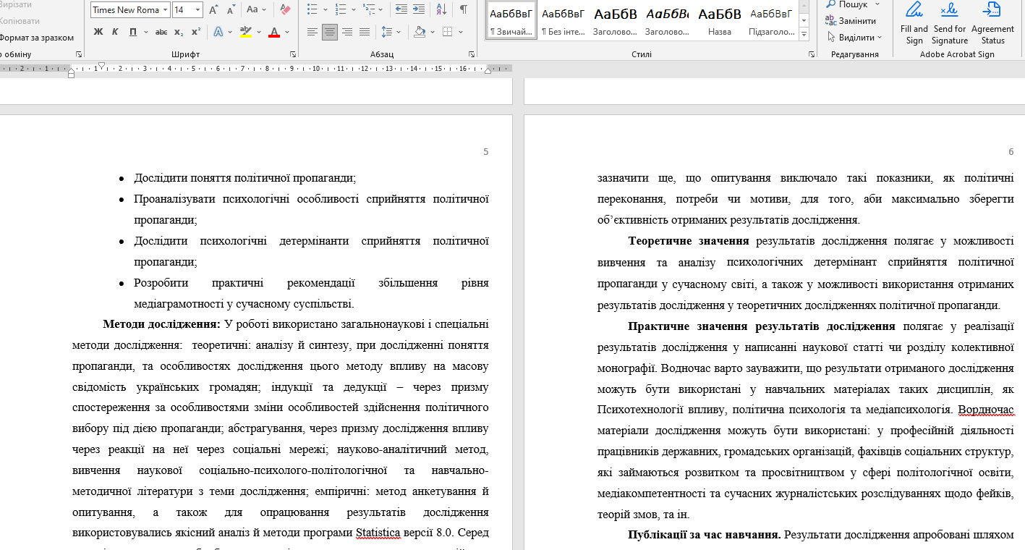Insert a bulleted list
This screenshot has height=550, width=1025.
tap(312, 10)
